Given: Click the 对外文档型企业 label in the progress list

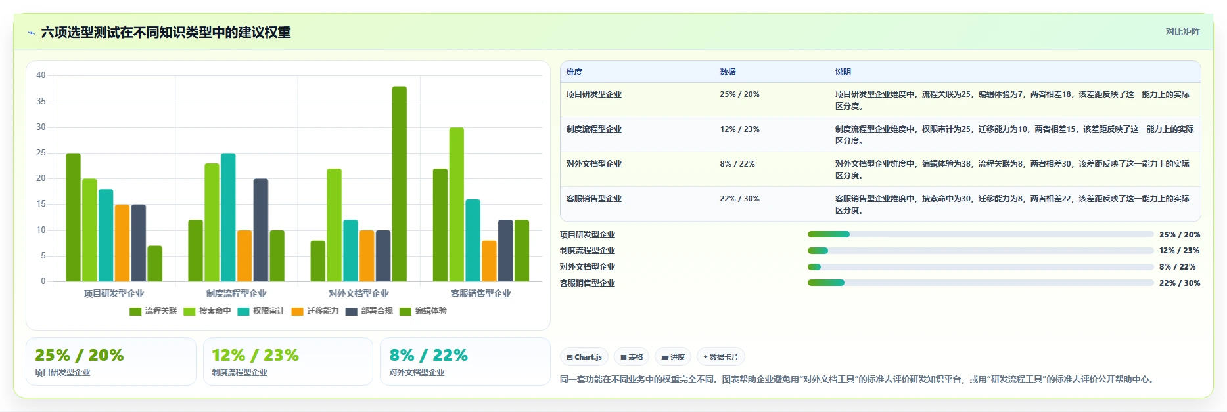Looking at the screenshot, I should pyautogui.click(x=588, y=267).
